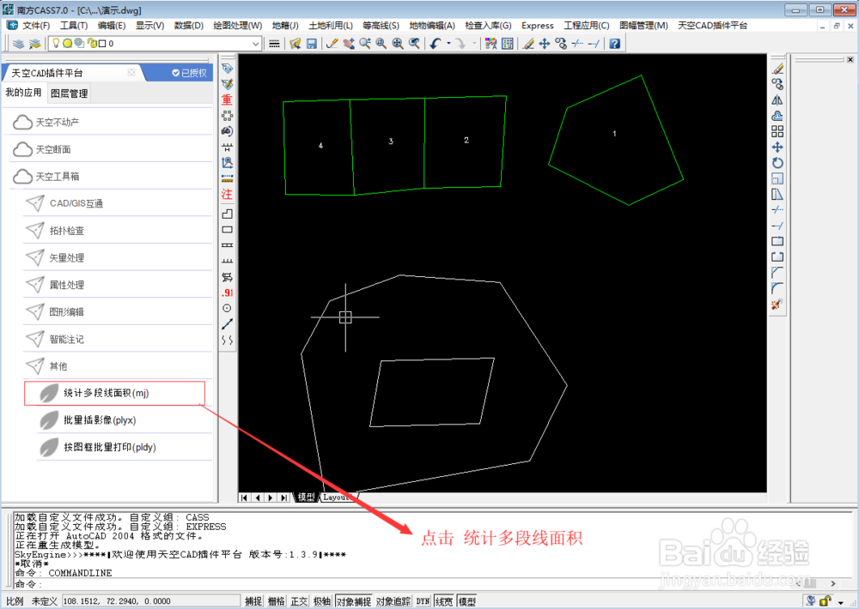Click the undo arrow icon
Image resolution: width=859 pixels, height=609 pixels.
point(436,44)
